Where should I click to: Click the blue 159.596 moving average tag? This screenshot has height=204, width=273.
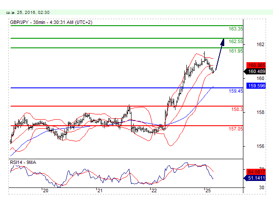click(256, 86)
